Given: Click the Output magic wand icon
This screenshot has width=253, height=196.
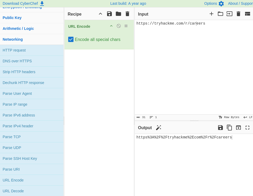Looking at the screenshot, I should tap(159, 128).
